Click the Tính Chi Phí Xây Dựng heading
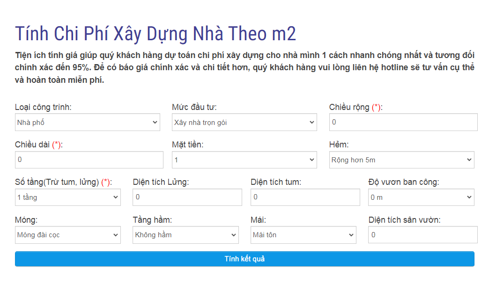 tap(156, 34)
